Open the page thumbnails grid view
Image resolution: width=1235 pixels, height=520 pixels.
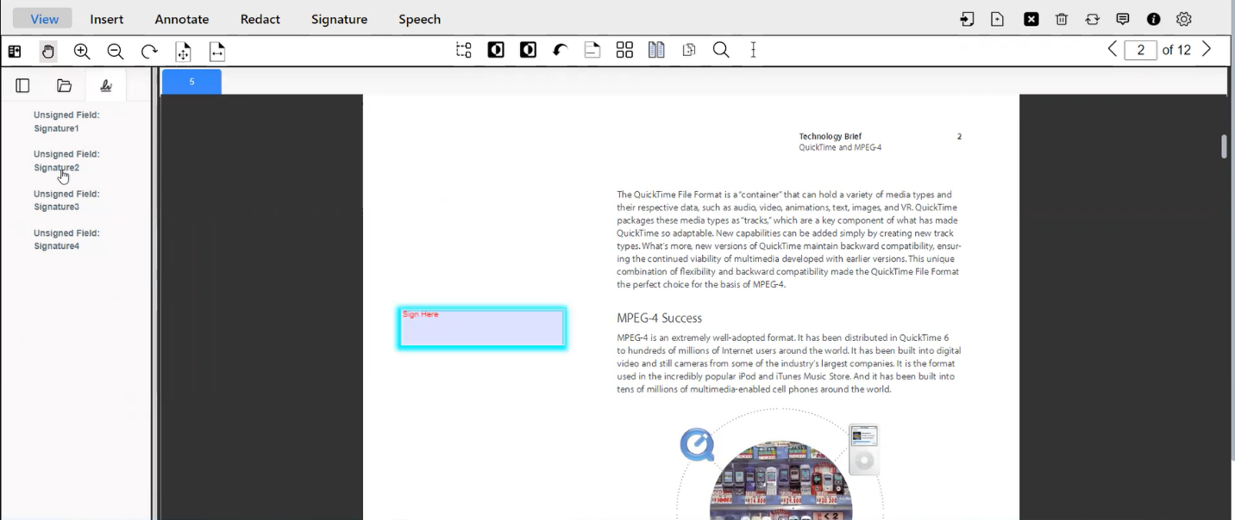[624, 50]
